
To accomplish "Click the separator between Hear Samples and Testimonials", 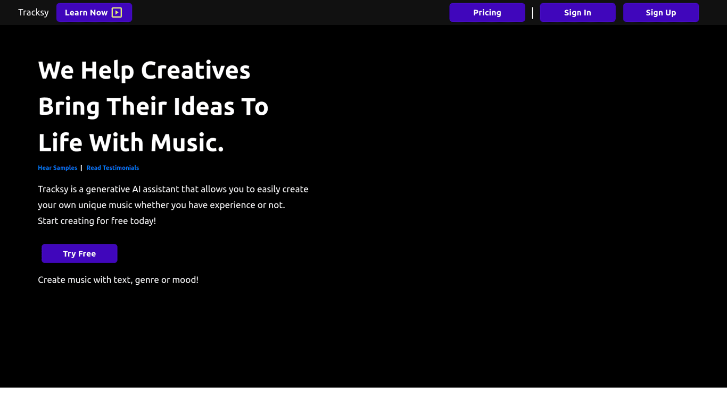I will 81,168.
